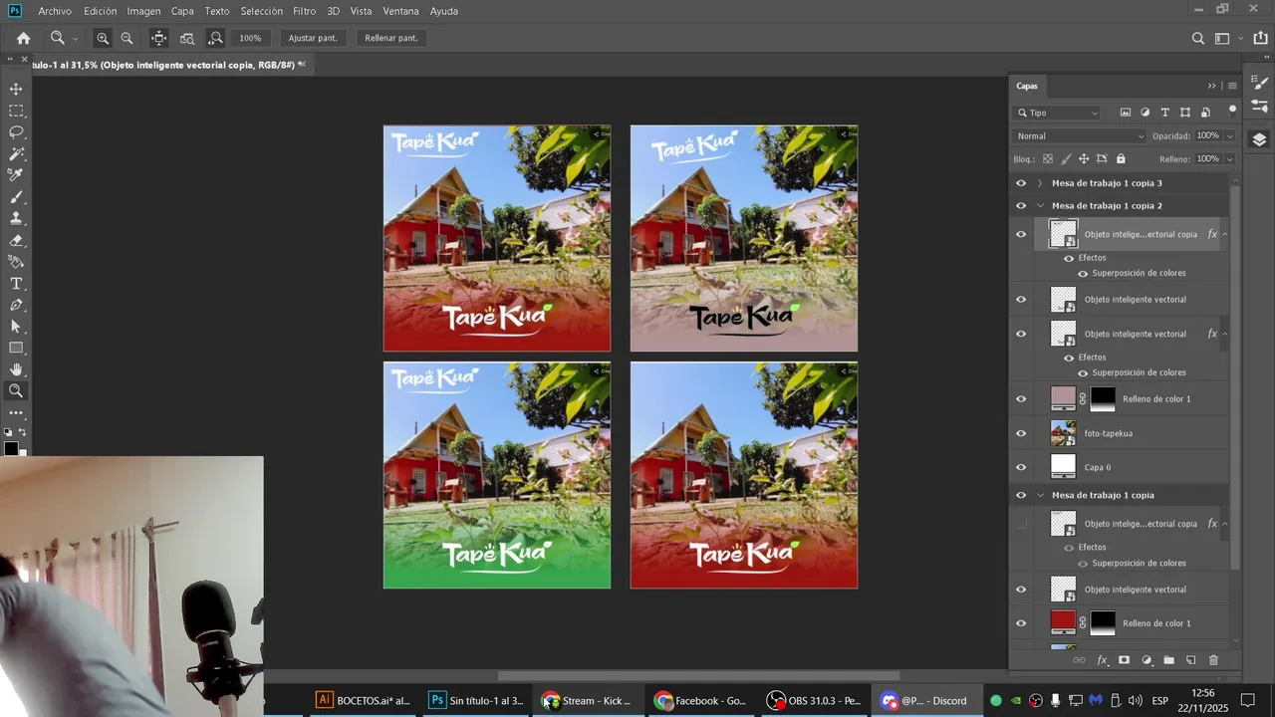Hide the foto-tapekua layer
Screen dimensions: 1275x717
(1021, 433)
